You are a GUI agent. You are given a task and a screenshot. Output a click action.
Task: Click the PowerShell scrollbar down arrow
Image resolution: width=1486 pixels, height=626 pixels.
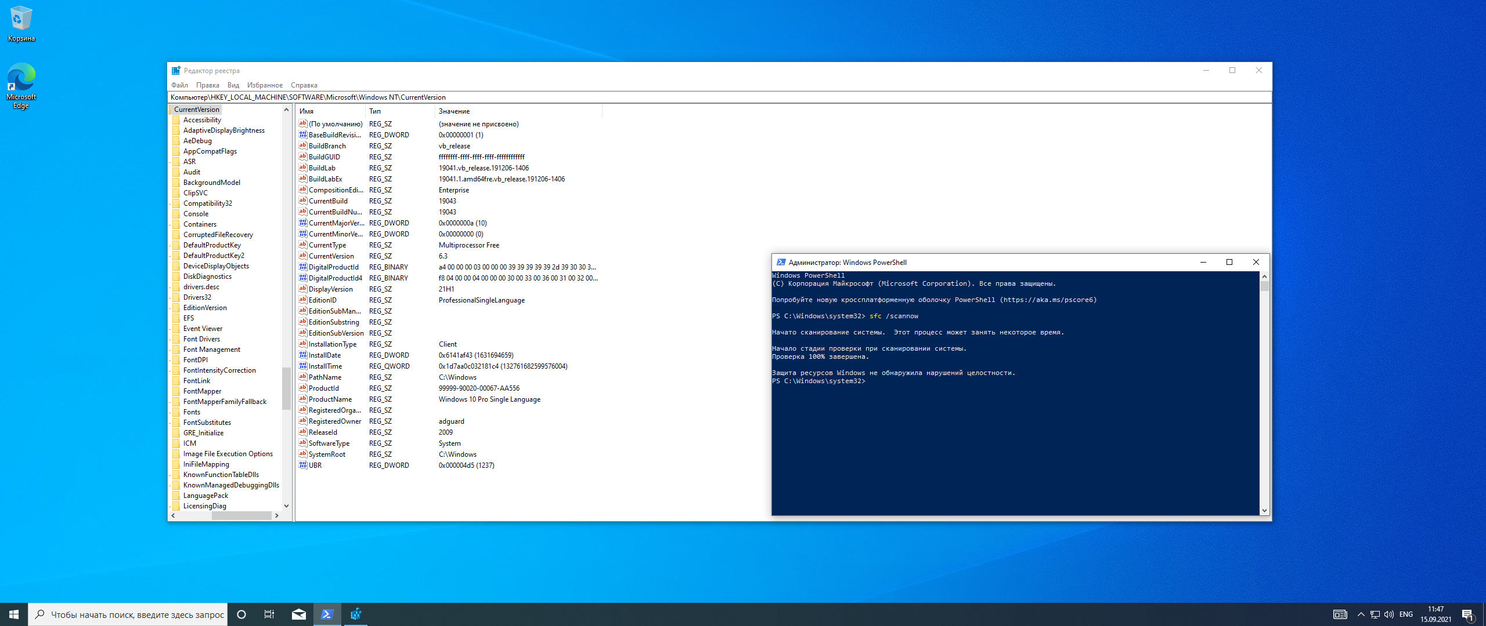pos(1264,510)
